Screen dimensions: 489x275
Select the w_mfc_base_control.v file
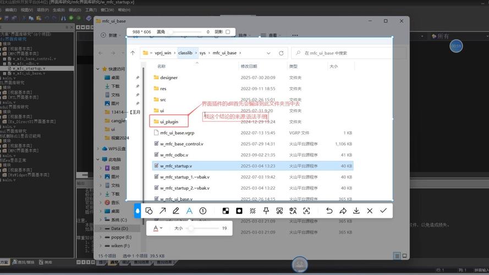click(x=182, y=144)
